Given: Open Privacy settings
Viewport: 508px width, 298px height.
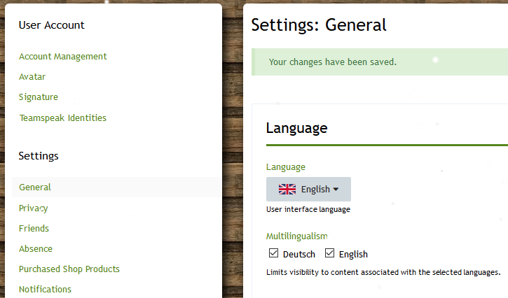Looking at the screenshot, I should pyautogui.click(x=34, y=208).
